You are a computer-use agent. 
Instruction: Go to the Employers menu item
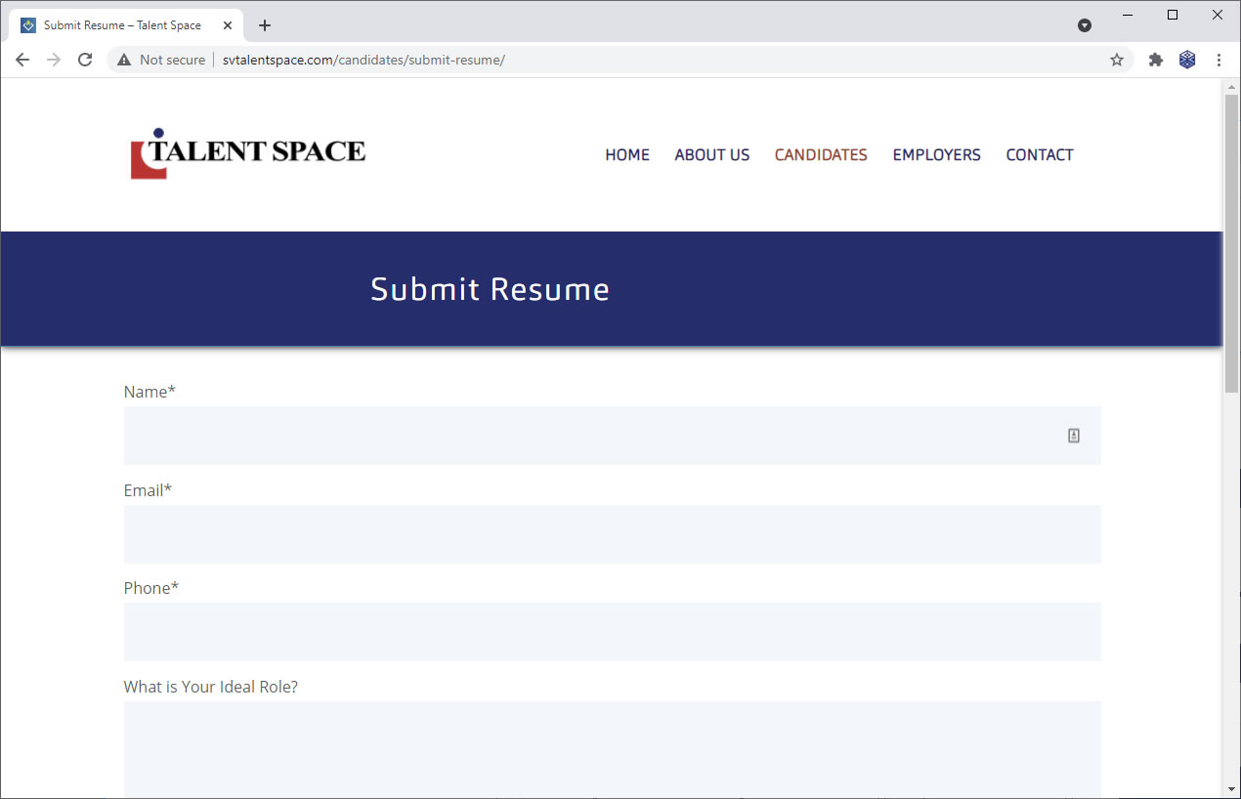tap(936, 154)
